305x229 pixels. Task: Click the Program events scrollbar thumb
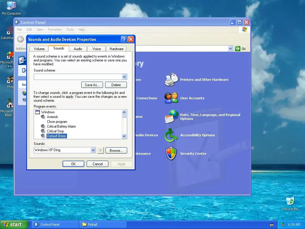(x=124, y=116)
